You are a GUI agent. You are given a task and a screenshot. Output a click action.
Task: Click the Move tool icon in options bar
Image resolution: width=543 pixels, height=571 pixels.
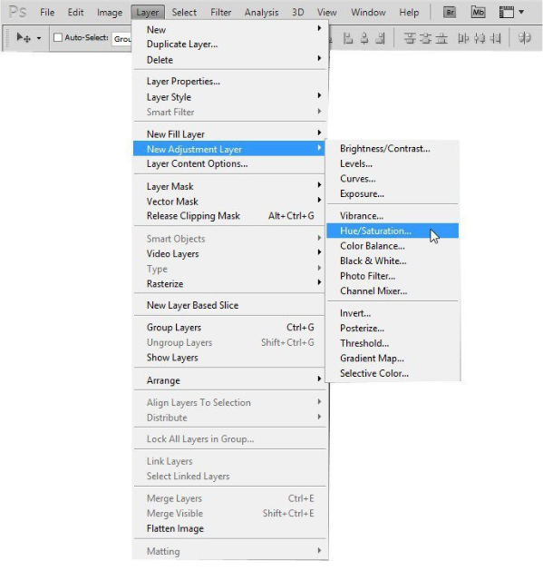[24, 37]
